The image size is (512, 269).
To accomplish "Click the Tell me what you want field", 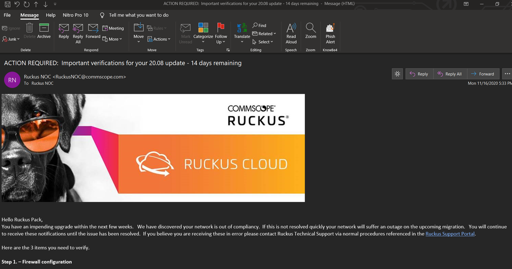I will pos(138,15).
